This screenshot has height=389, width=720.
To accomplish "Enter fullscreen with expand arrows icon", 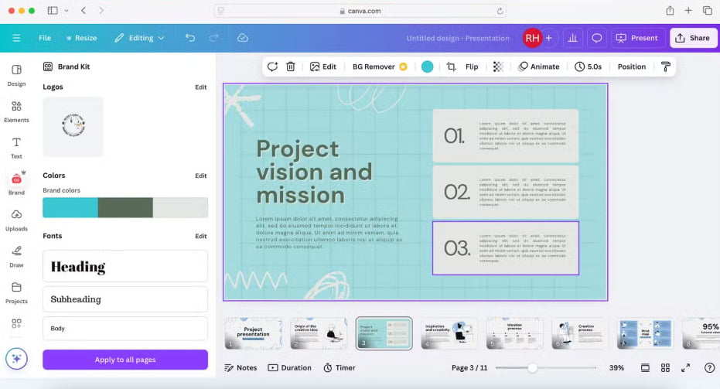I will point(685,368).
